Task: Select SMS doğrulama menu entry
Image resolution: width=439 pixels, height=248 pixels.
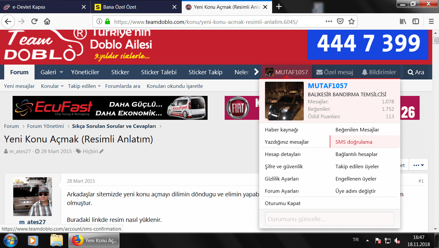Action: coord(354,142)
